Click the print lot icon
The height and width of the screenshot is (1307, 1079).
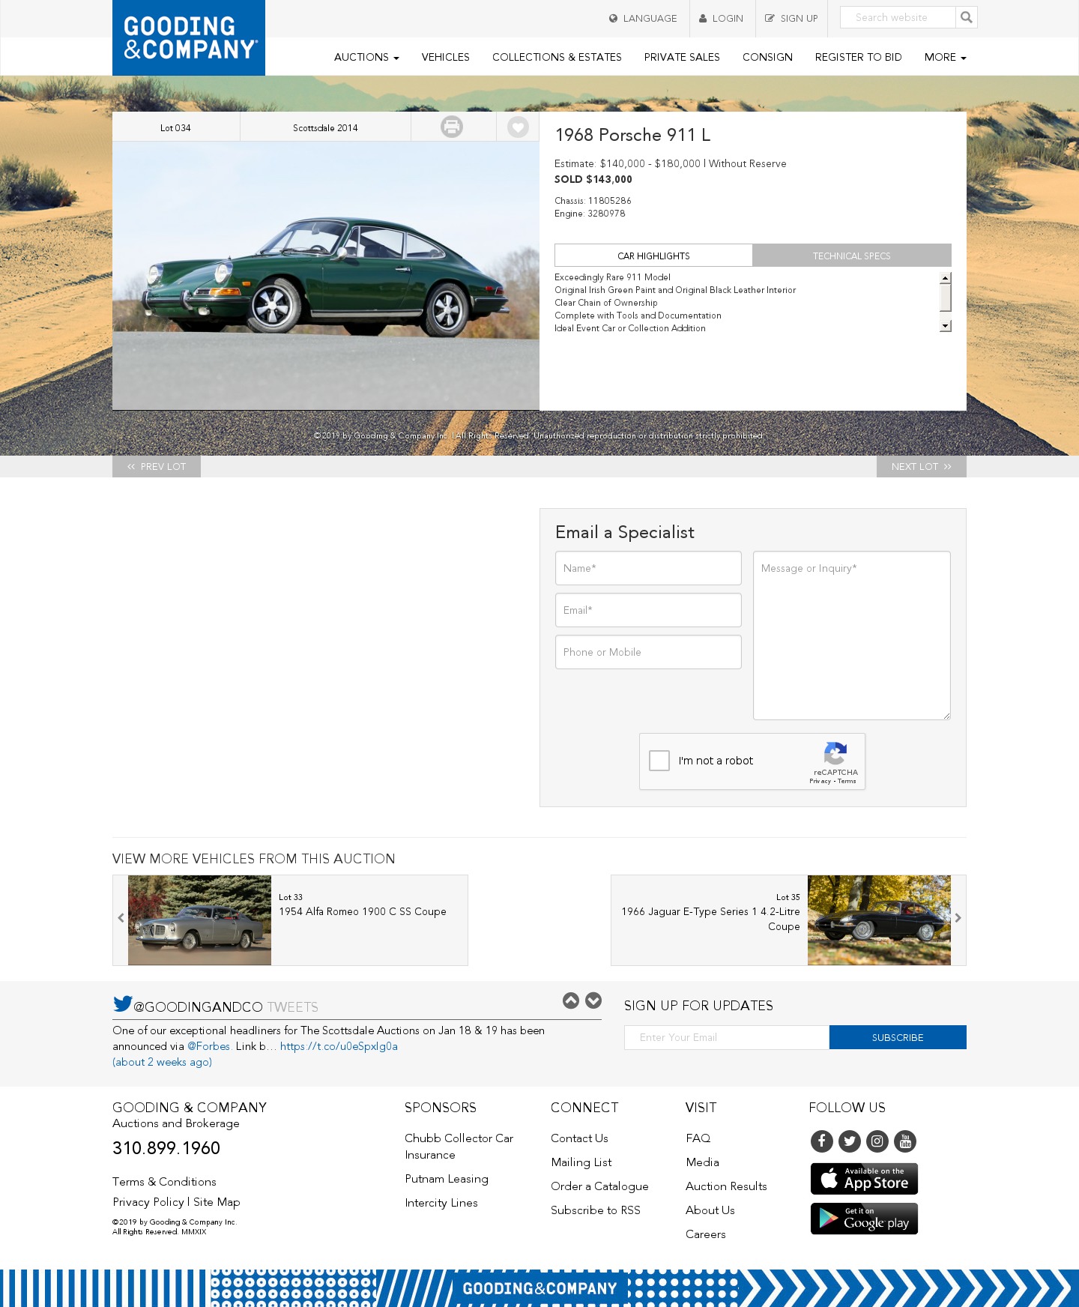[452, 127]
